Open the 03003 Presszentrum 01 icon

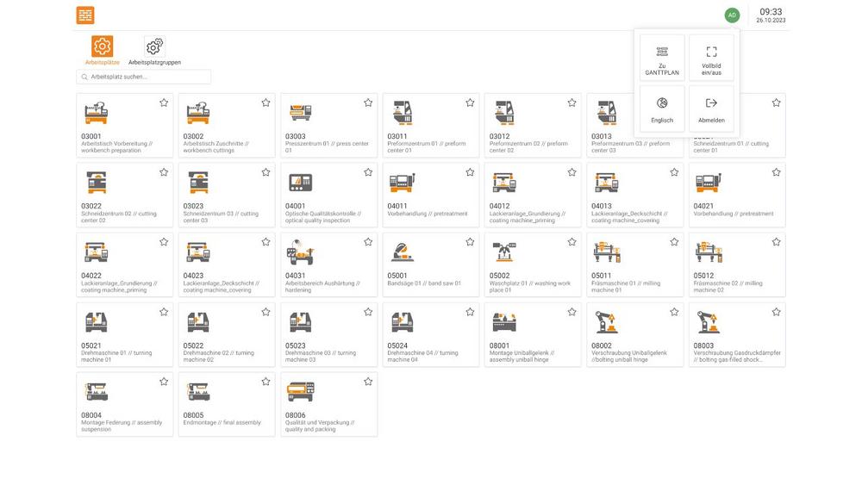pos(300,113)
